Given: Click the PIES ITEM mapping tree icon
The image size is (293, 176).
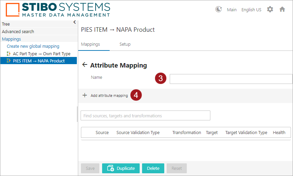Looking at the screenshot, I should click(x=9, y=61).
